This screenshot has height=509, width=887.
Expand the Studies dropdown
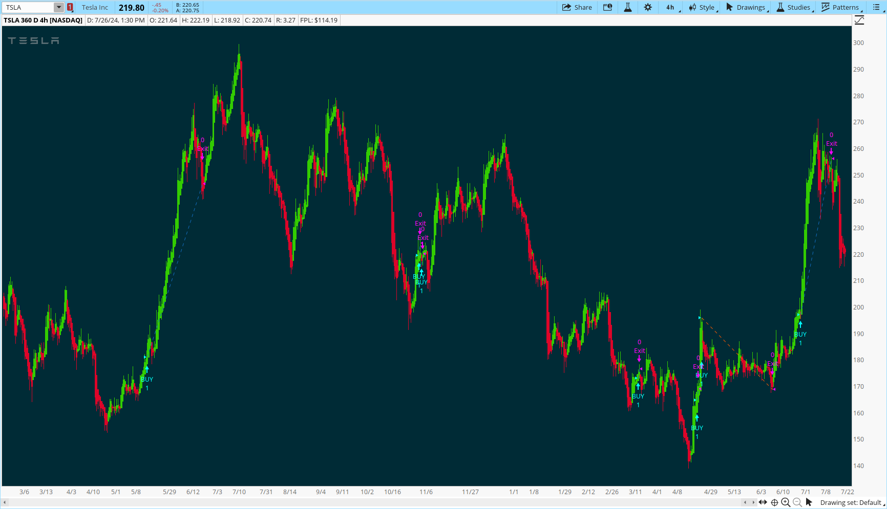coord(794,7)
